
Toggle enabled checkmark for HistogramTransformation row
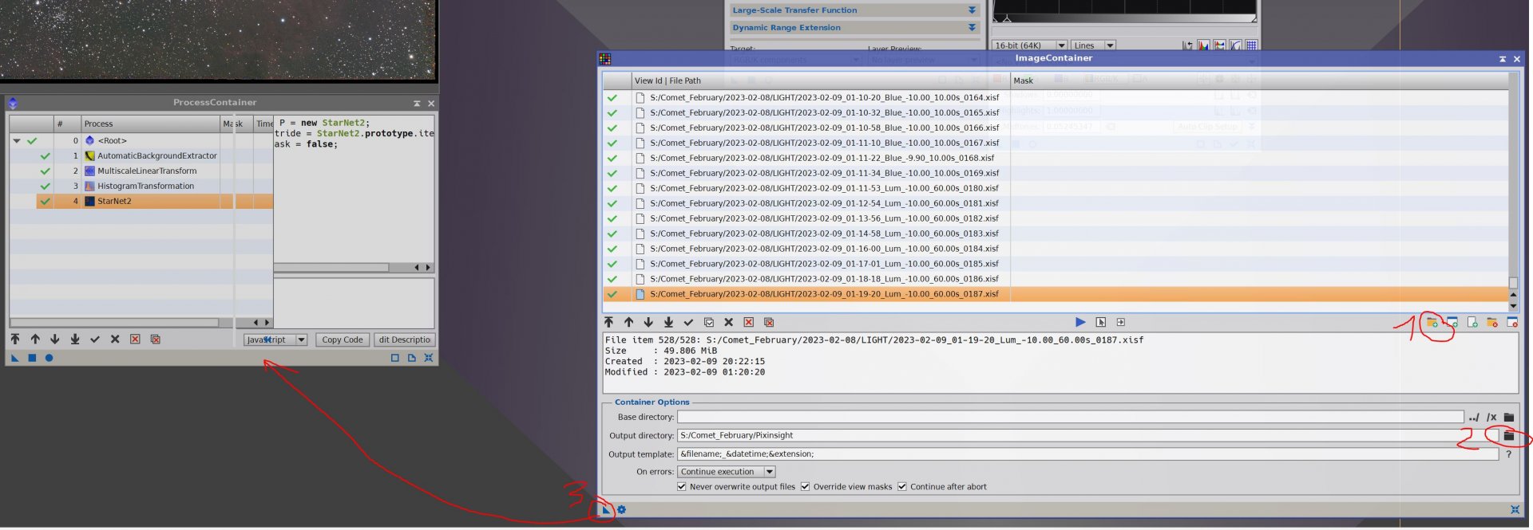coord(46,186)
